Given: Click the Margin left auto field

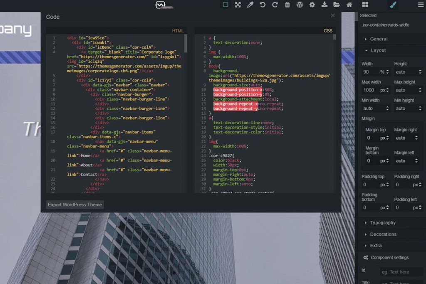Looking at the screenshot, I should pos(404,161).
